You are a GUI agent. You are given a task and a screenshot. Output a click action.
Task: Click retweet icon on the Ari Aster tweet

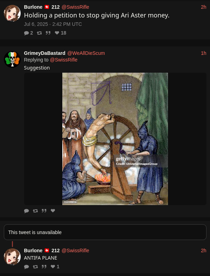point(39,33)
